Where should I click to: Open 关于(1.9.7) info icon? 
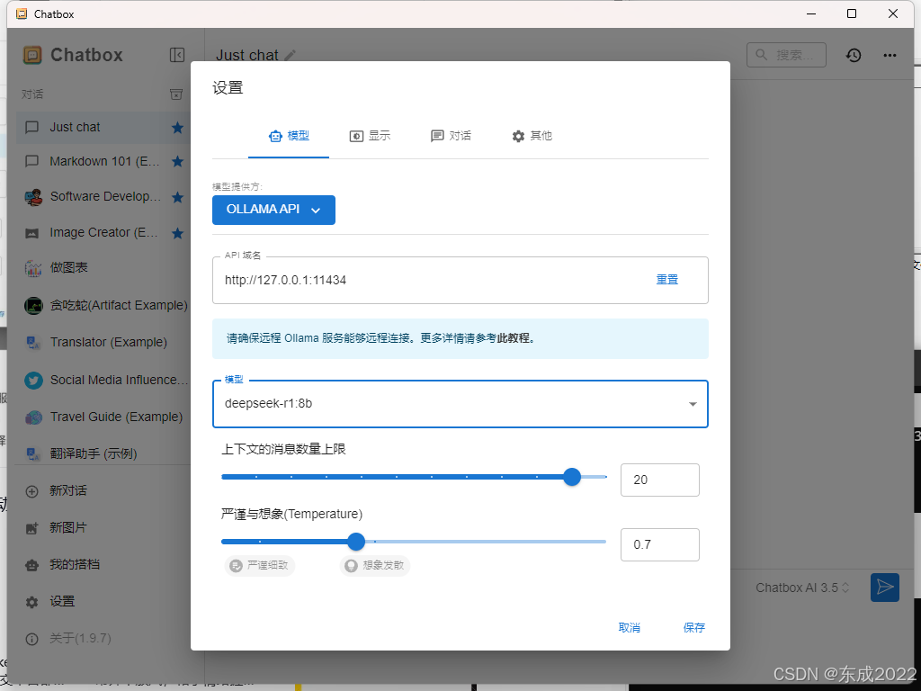click(32, 640)
